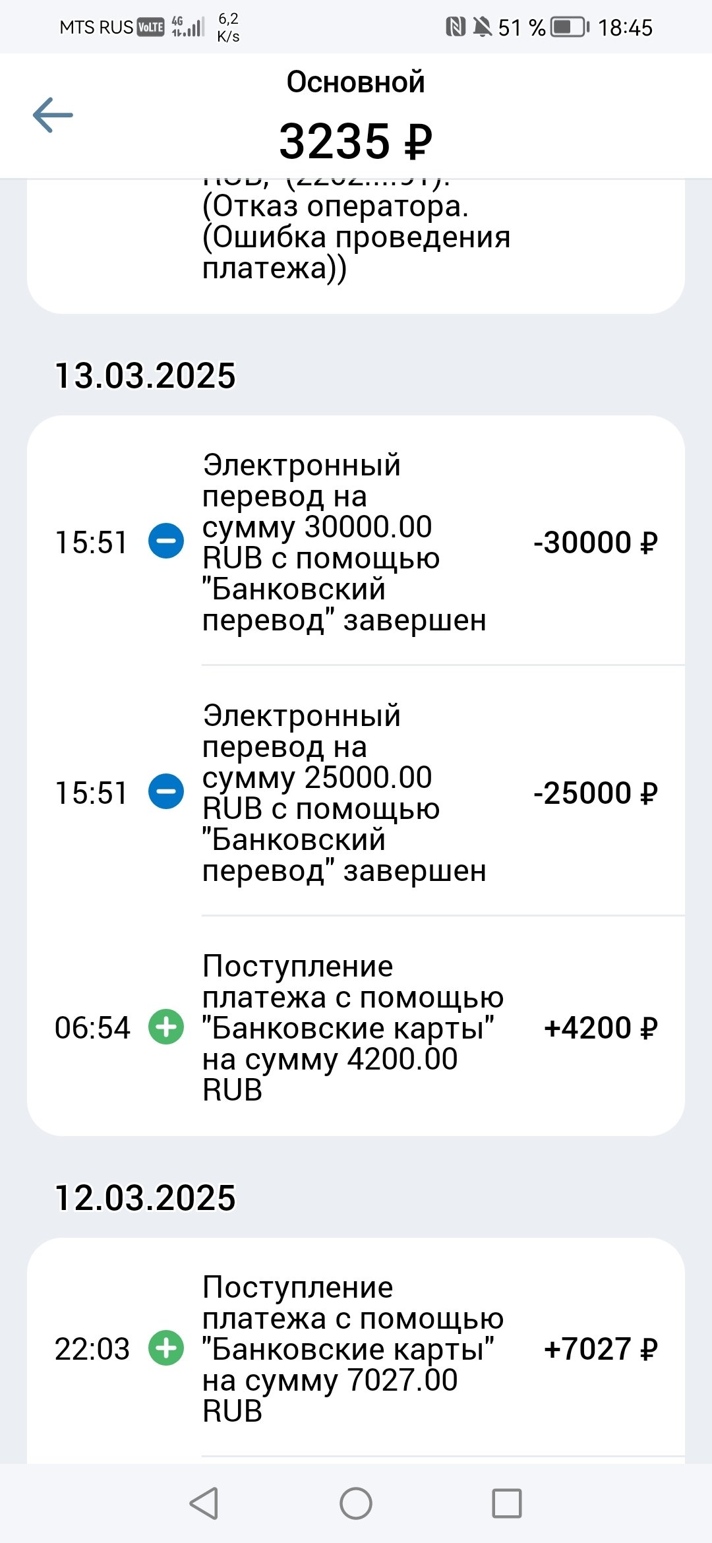This screenshot has width=712, height=1543.
Task: Tap the 13.03.2025 date header
Action: click(145, 376)
